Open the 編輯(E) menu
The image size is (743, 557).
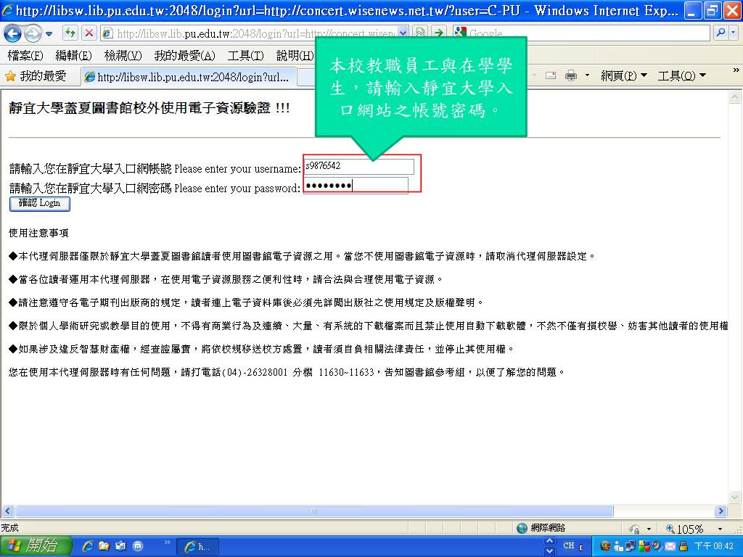73,55
